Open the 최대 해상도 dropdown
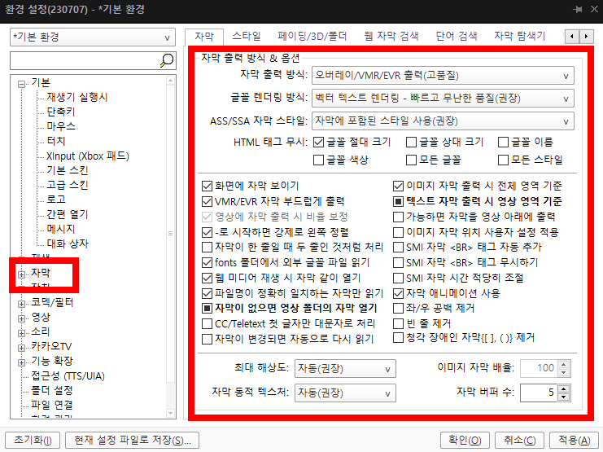 (x=345, y=368)
